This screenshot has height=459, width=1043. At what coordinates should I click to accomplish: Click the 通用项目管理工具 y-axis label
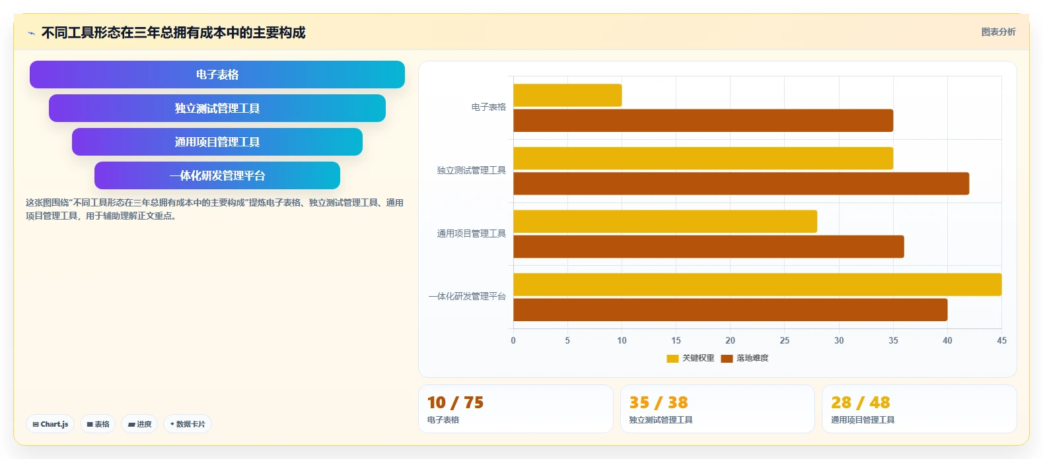point(472,233)
